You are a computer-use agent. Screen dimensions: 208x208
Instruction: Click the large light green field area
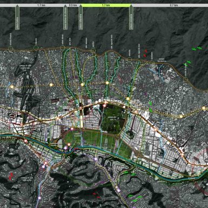coord(98,142)
